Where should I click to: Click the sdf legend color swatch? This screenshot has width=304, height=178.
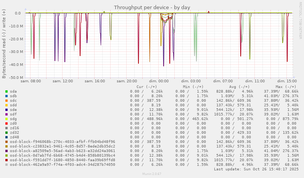tap(6, 114)
